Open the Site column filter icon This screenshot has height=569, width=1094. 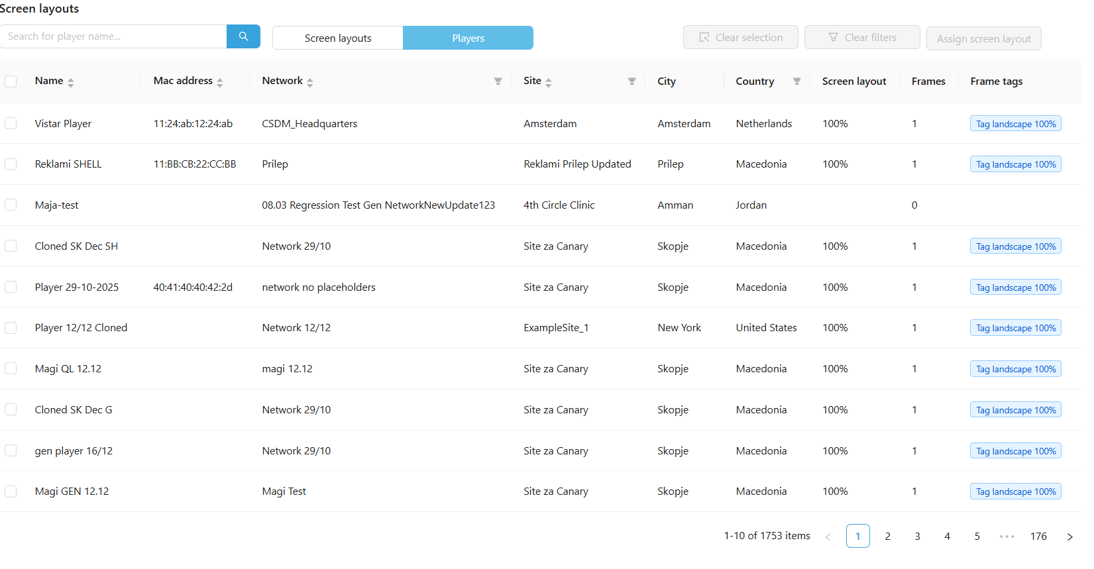pyautogui.click(x=631, y=81)
